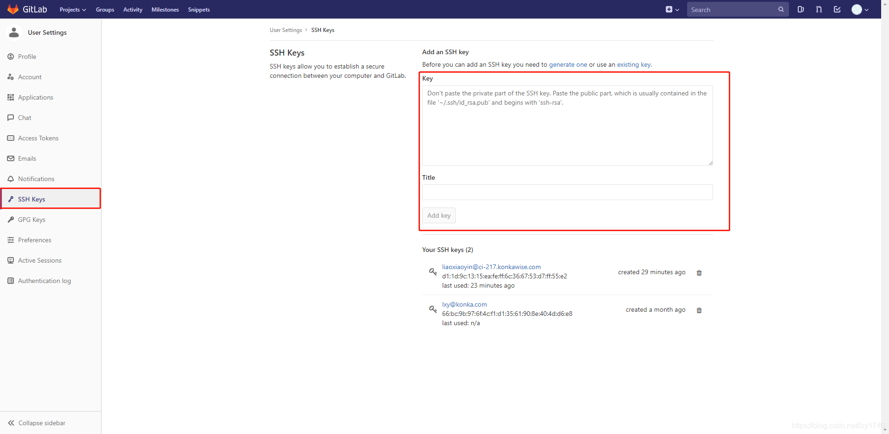Open the user avatar dropdown
Viewport: 889px width, 434px height.
click(860, 9)
